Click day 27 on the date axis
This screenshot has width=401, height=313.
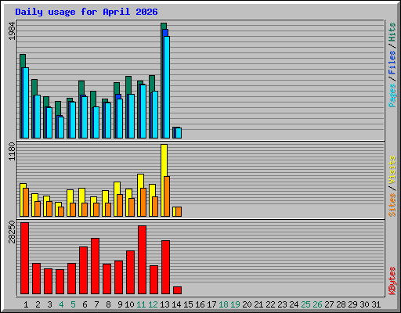(329, 304)
